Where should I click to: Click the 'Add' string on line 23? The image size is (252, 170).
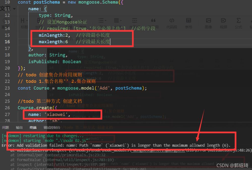pos(103,88)
